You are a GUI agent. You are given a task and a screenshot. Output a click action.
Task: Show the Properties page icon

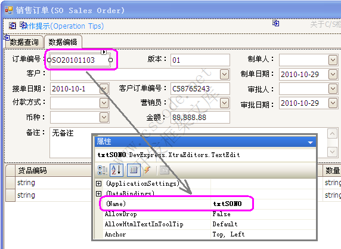pyautogui.click(x=134, y=170)
